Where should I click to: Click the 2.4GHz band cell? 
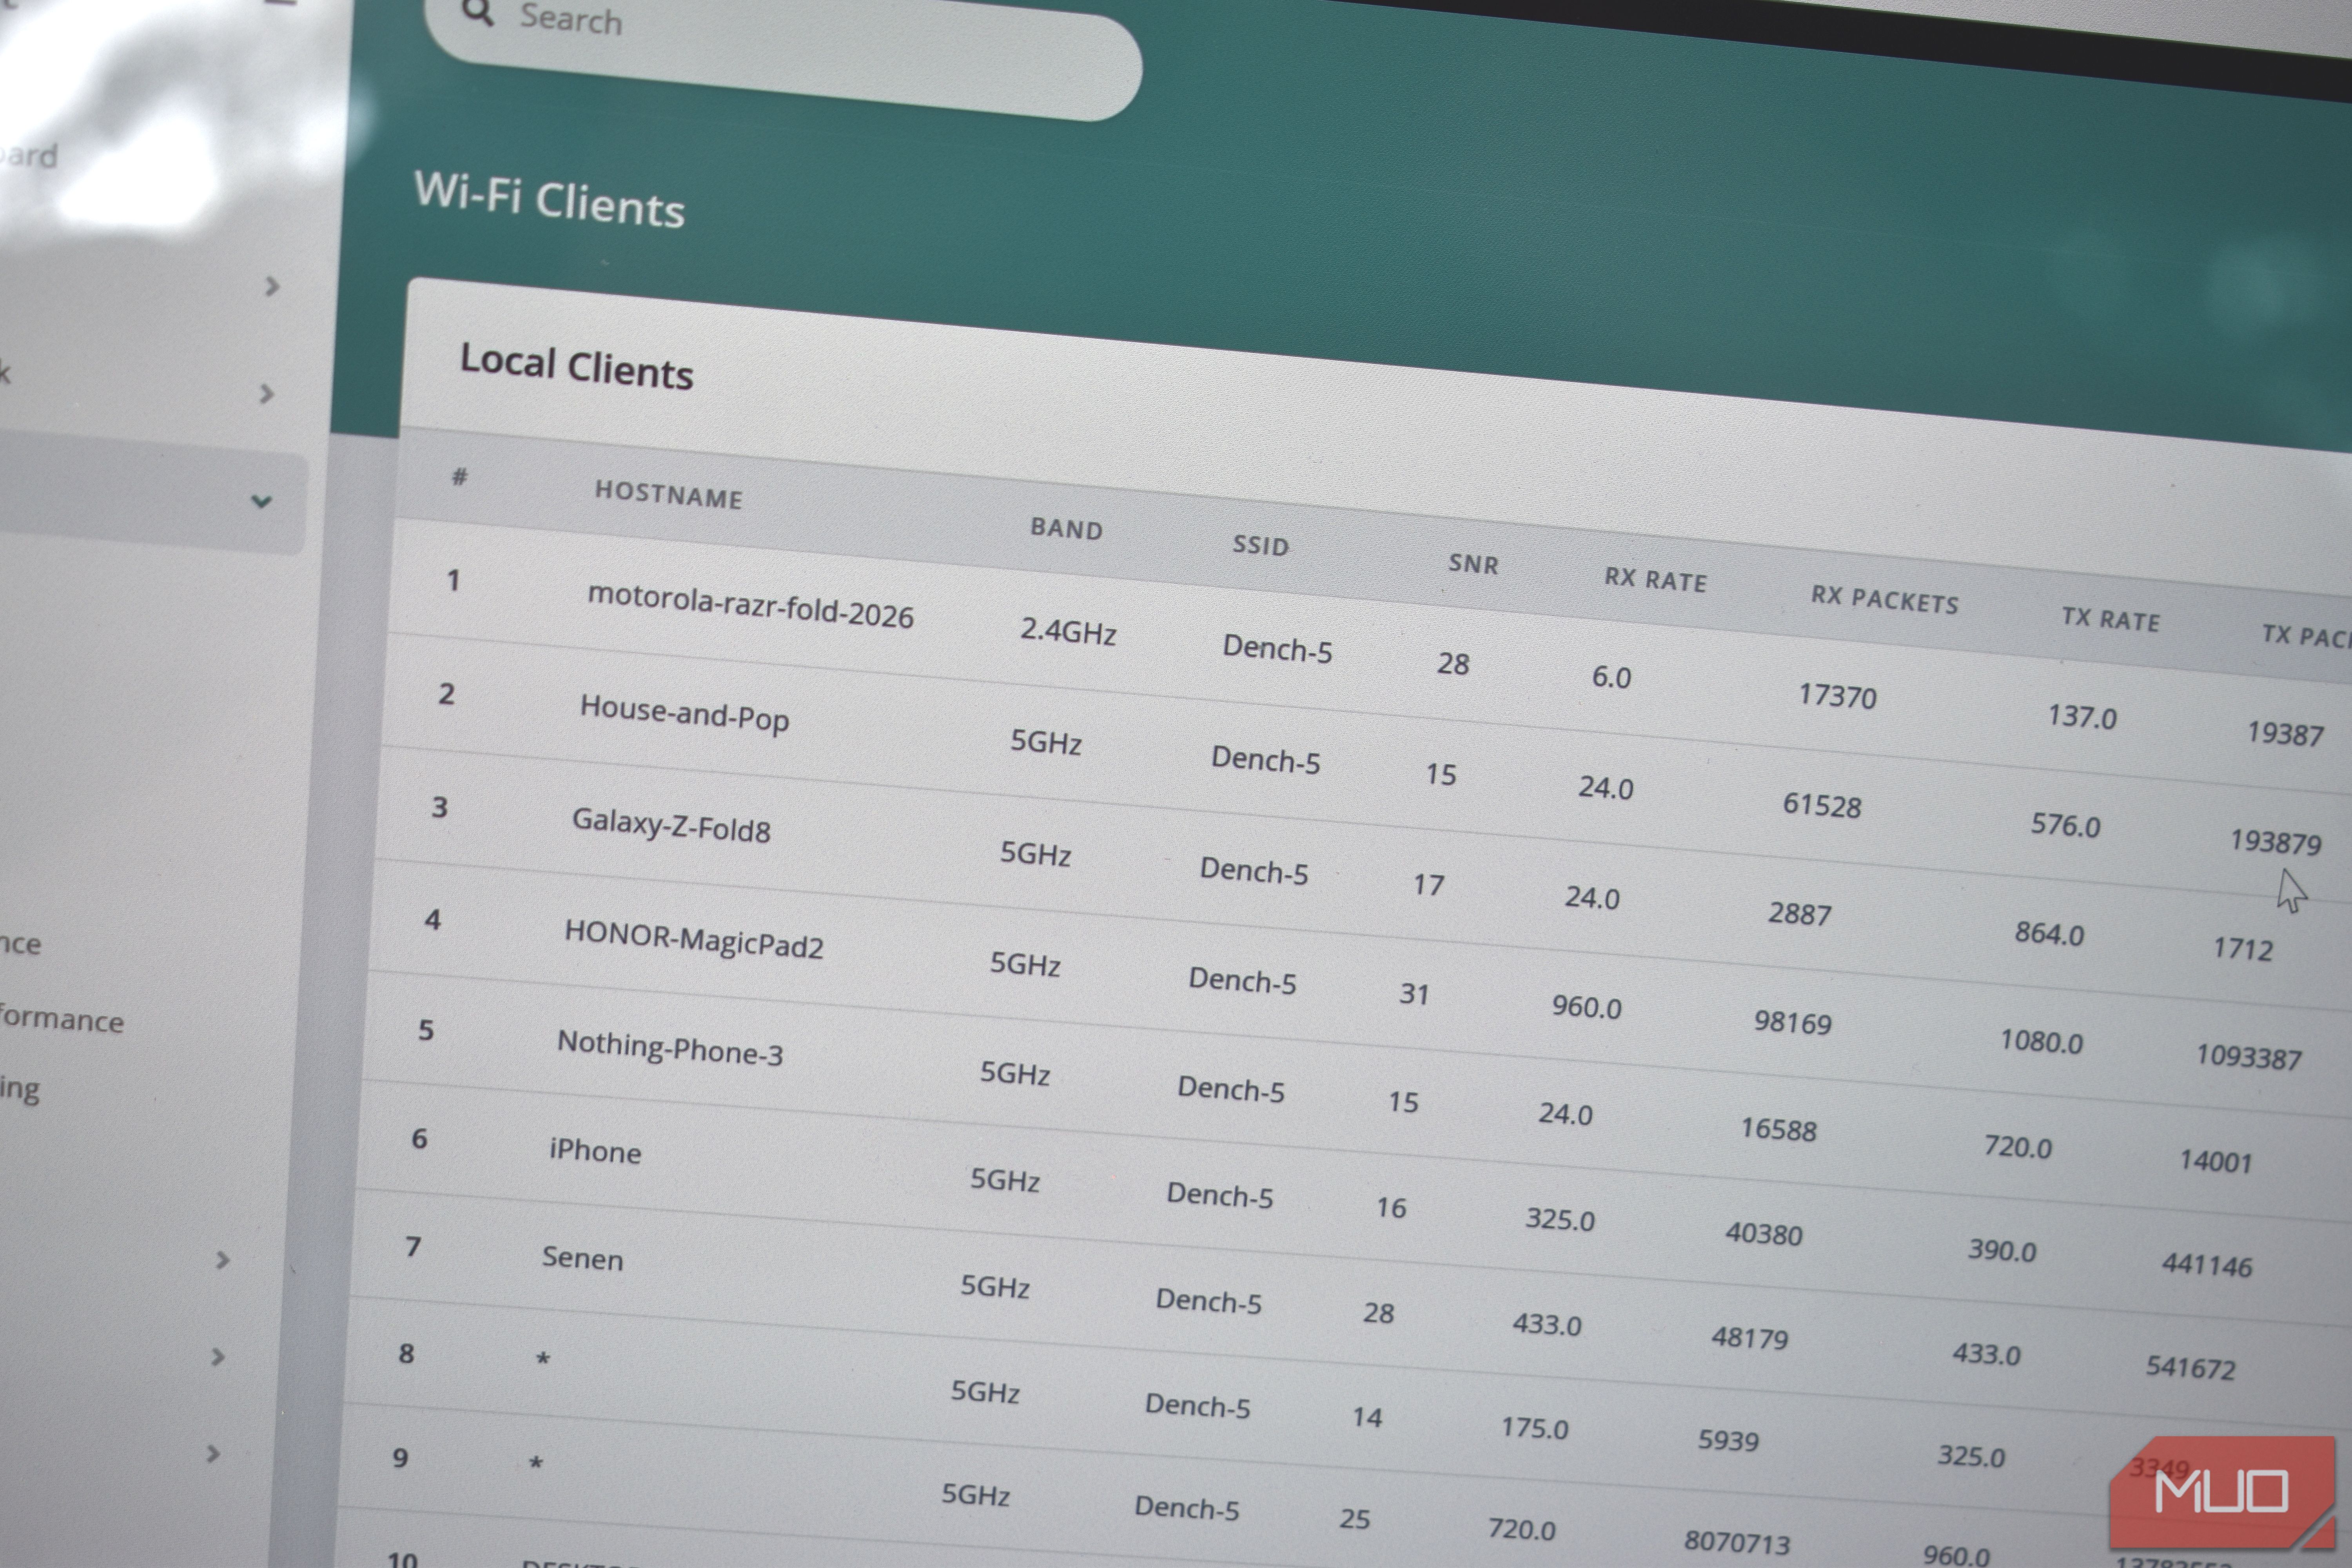[1068, 631]
